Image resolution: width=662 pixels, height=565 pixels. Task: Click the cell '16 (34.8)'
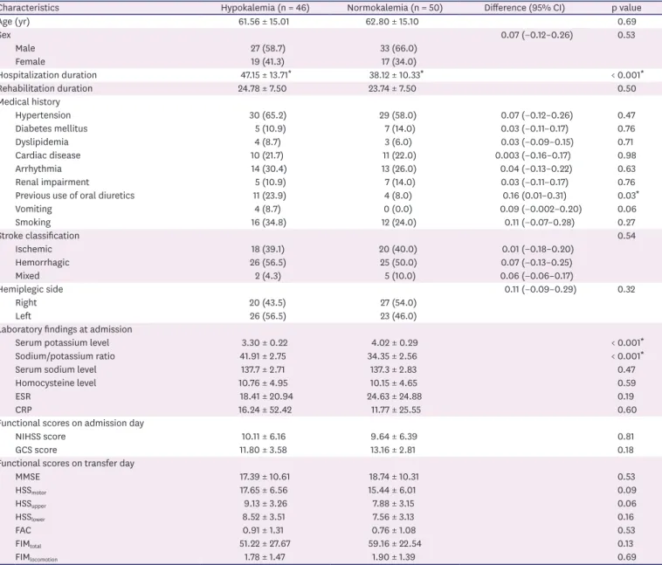[x=268, y=223]
